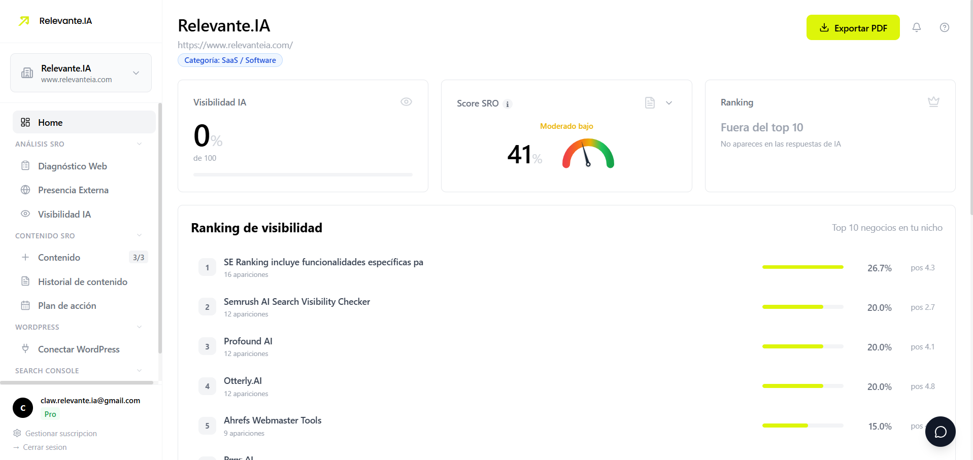Click the plus icon next to Contenido
The width and height of the screenshot is (973, 460).
[24, 257]
